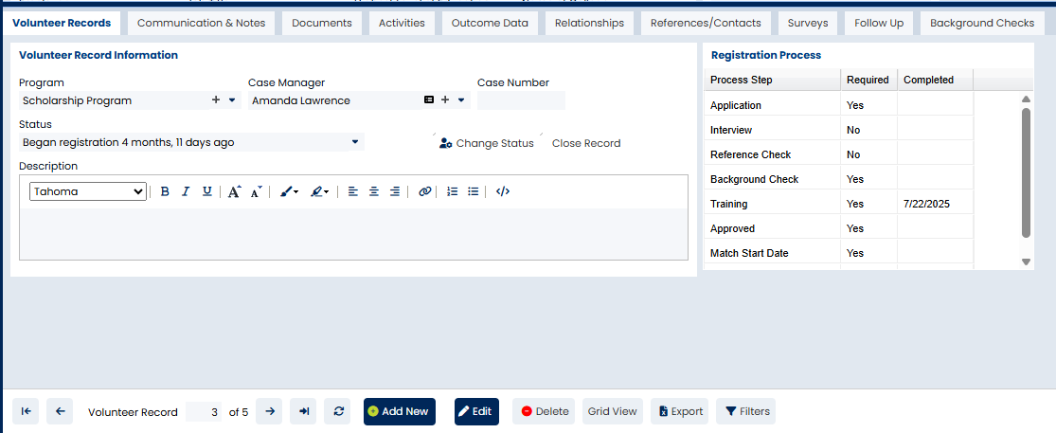This screenshot has width=1056, height=433.
Task: Click the Add New button
Action: tap(400, 411)
